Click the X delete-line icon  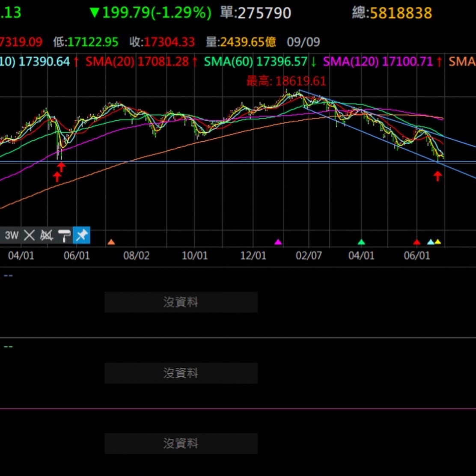point(29,235)
